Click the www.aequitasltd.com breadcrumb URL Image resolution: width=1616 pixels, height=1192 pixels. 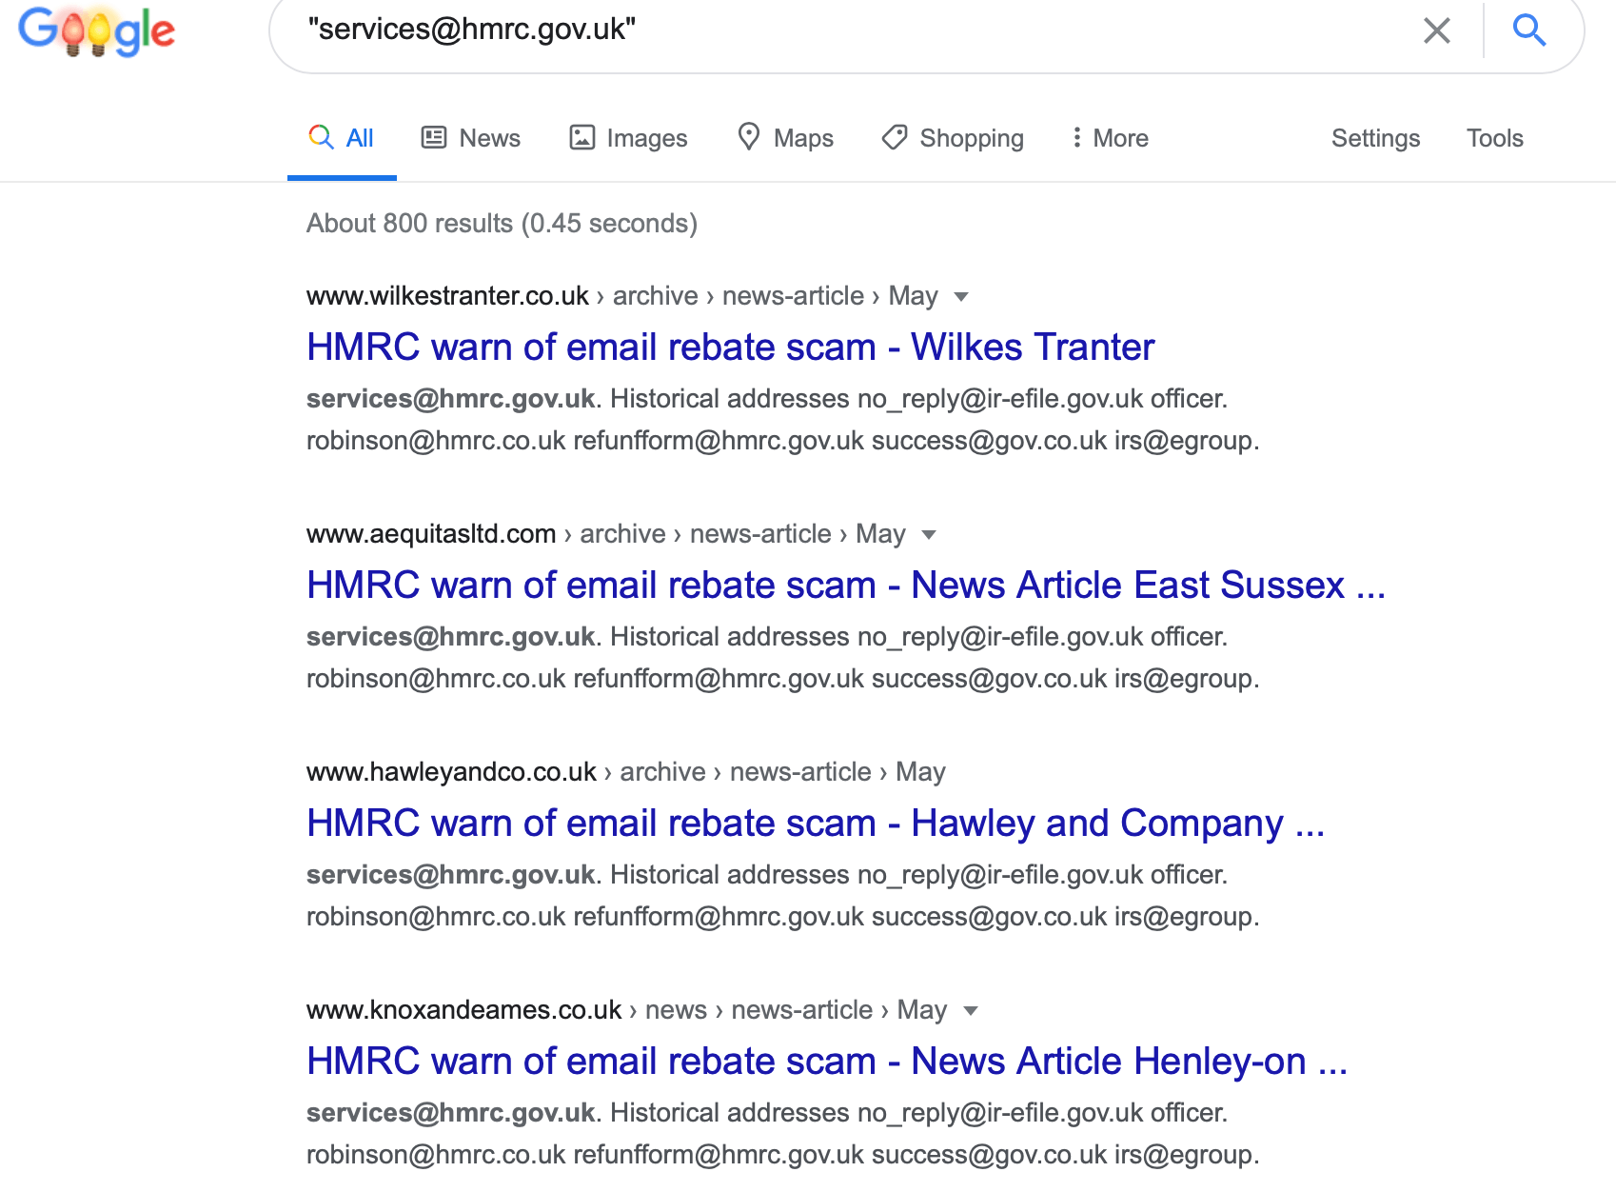point(431,534)
